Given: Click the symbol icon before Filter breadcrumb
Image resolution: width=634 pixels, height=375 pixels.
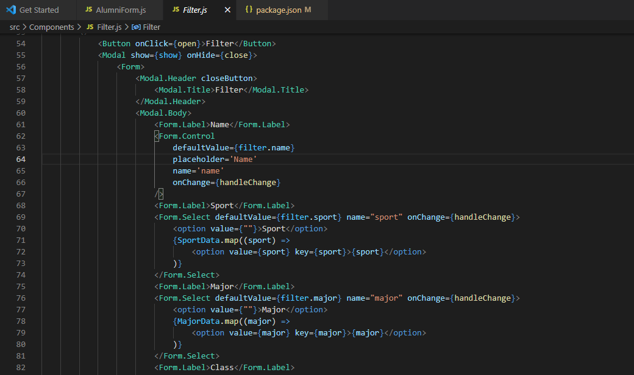Looking at the screenshot, I should coord(136,27).
